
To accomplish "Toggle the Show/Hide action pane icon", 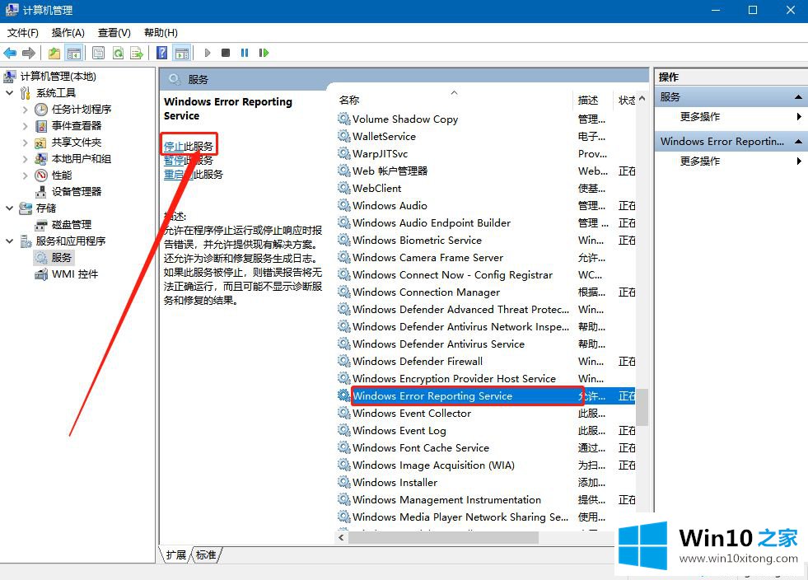I will pos(182,53).
